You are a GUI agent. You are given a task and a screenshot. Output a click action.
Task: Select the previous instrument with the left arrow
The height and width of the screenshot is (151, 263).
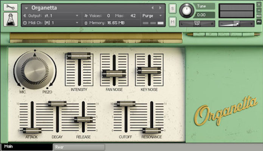(152, 8)
